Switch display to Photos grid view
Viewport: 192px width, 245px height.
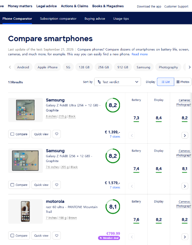(x=183, y=82)
